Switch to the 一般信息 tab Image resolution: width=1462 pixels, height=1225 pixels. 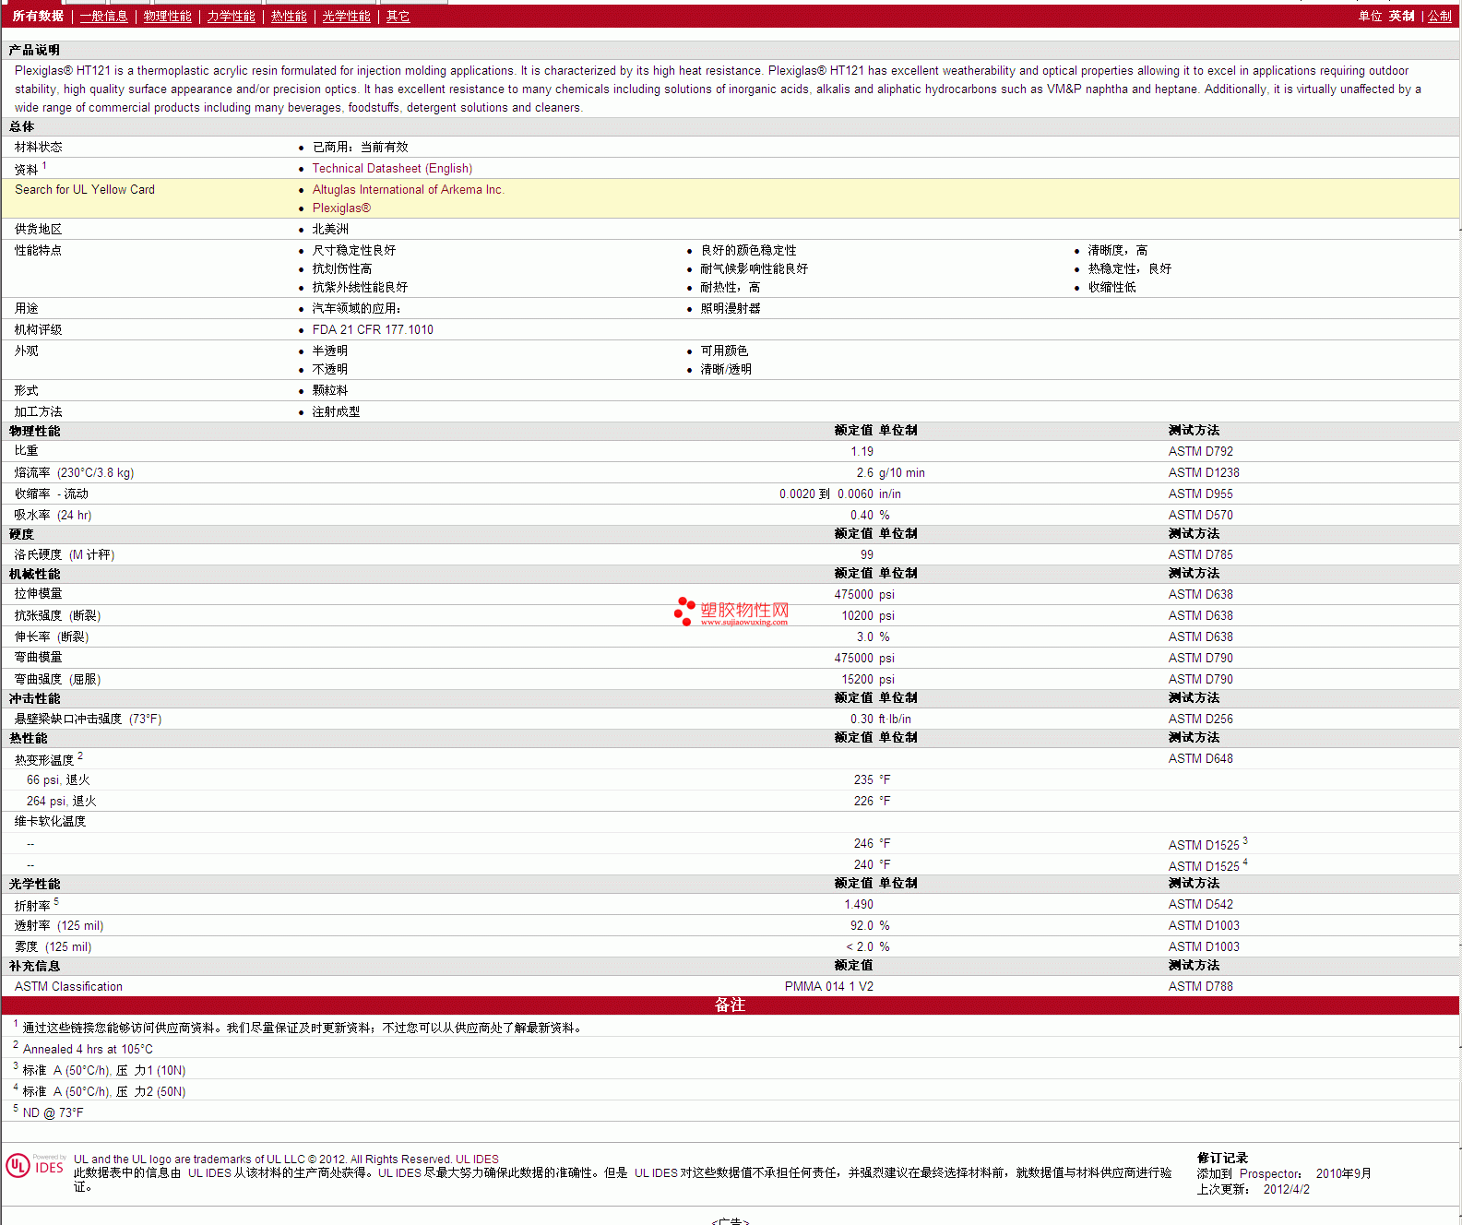(x=103, y=17)
